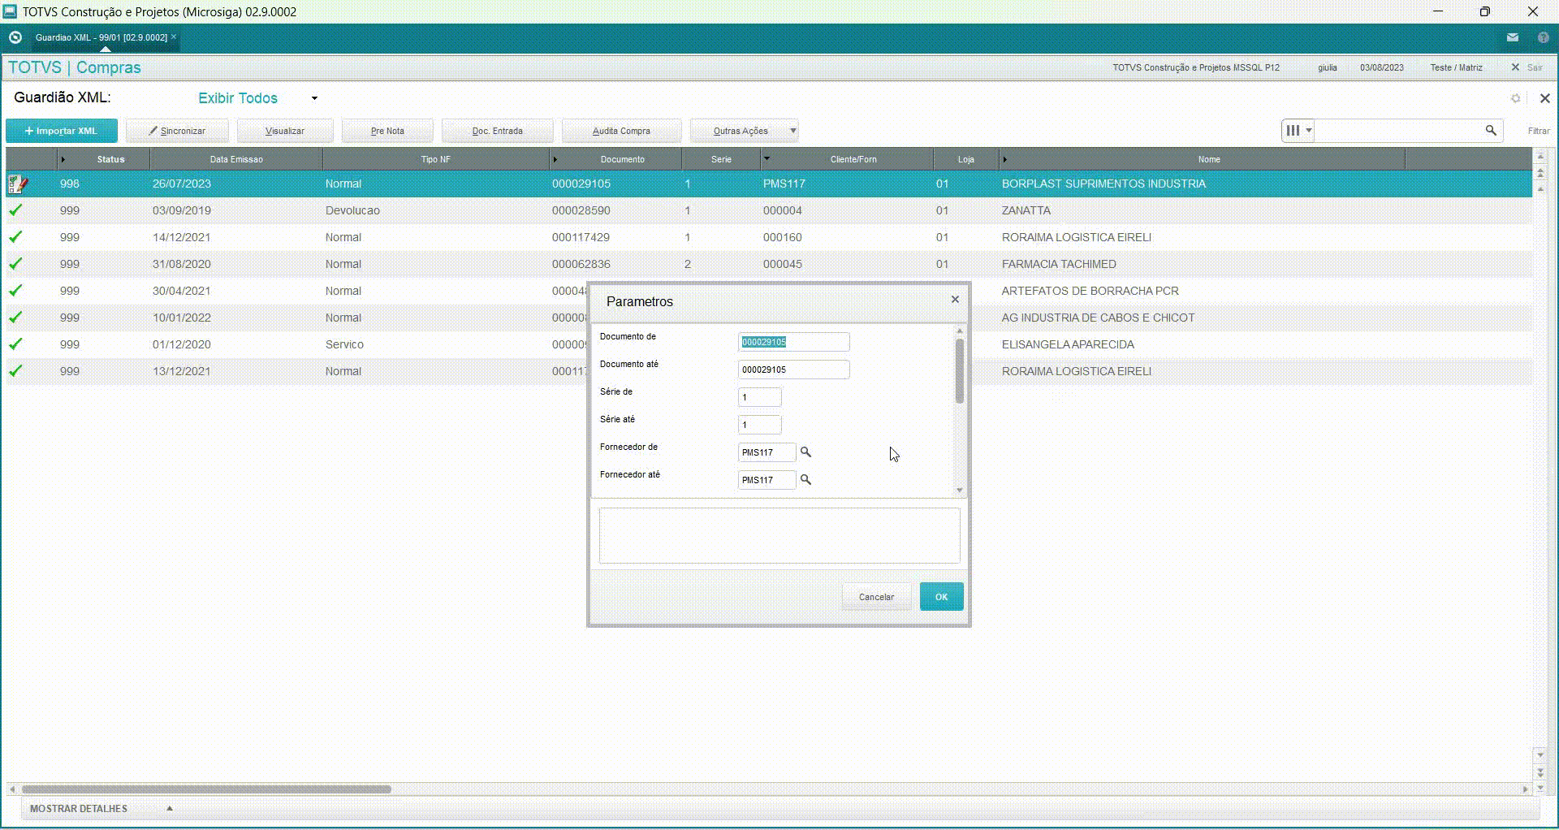Click the Fornecedor até input field
1559x830 pixels.
pyautogui.click(x=767, y=480)
